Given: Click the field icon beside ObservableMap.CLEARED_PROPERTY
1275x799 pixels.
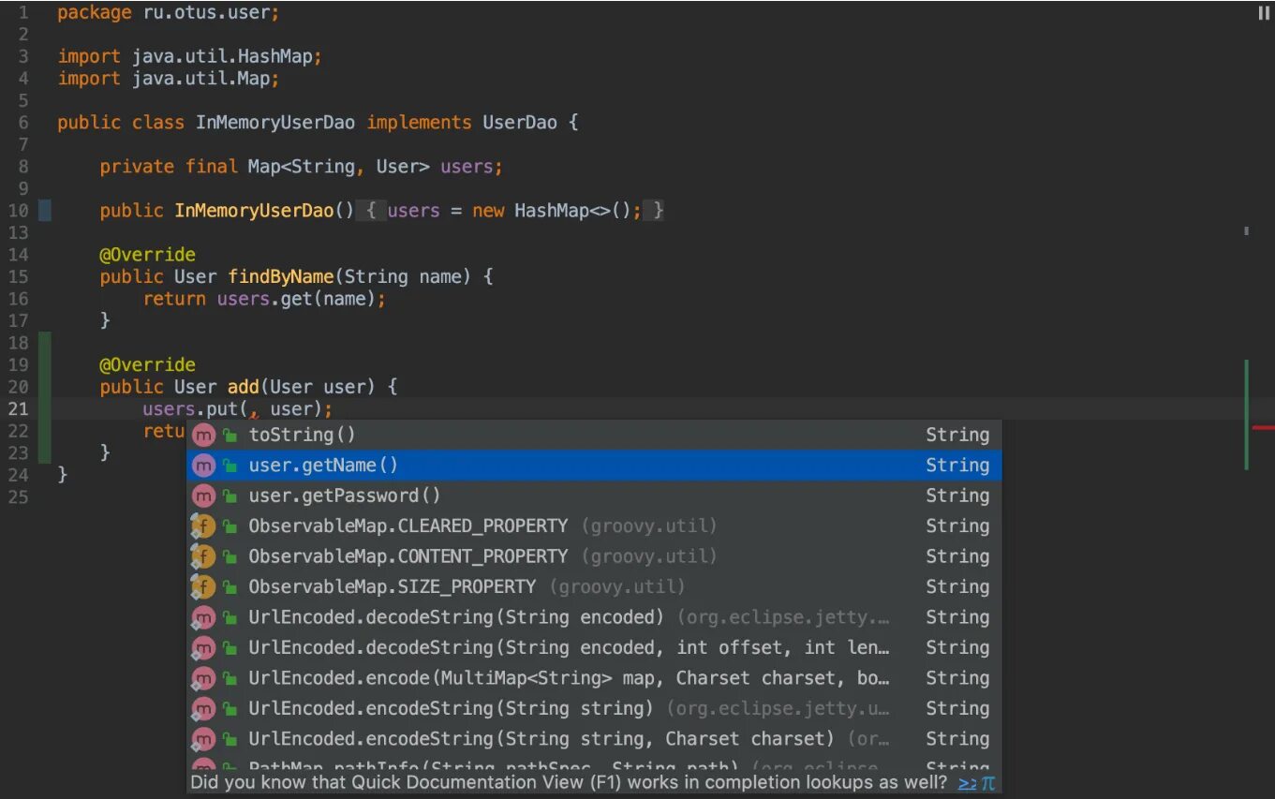Looking at the screenshot, I should [x=203, y=526].
